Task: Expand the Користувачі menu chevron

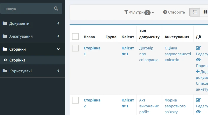Action: tap(58, 71)
